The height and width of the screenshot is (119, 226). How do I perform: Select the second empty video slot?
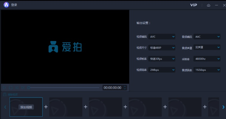pos(66,107)
